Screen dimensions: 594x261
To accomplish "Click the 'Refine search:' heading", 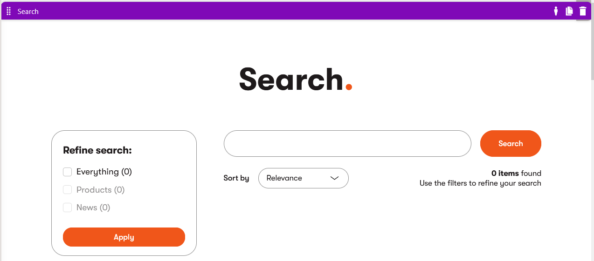I will tap(97, 150).
